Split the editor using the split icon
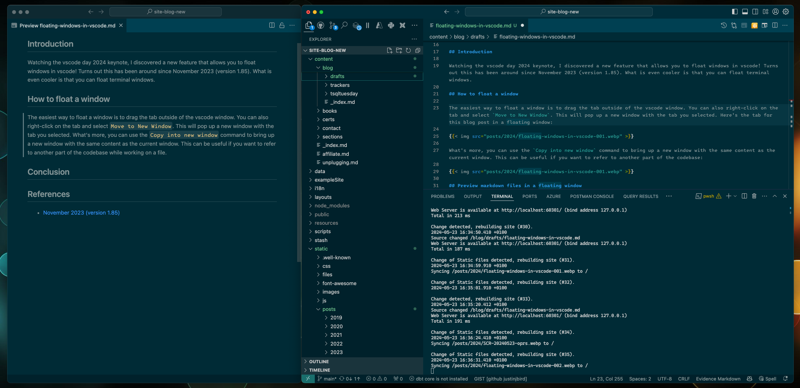Screen dimensions: 800x388 tap(775, 25)
